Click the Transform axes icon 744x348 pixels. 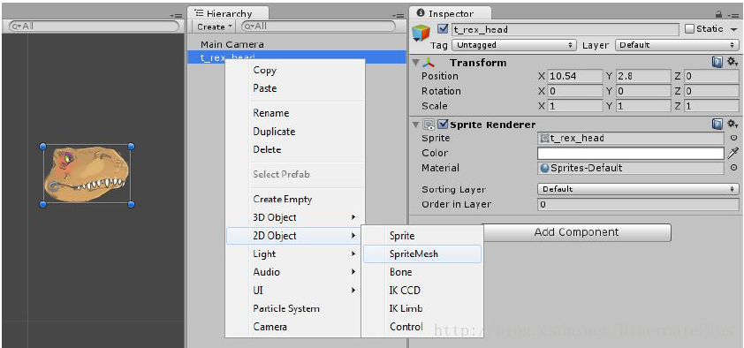point(429,63)
